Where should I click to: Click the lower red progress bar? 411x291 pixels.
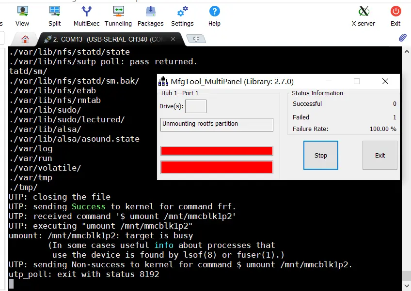[217, 167]
